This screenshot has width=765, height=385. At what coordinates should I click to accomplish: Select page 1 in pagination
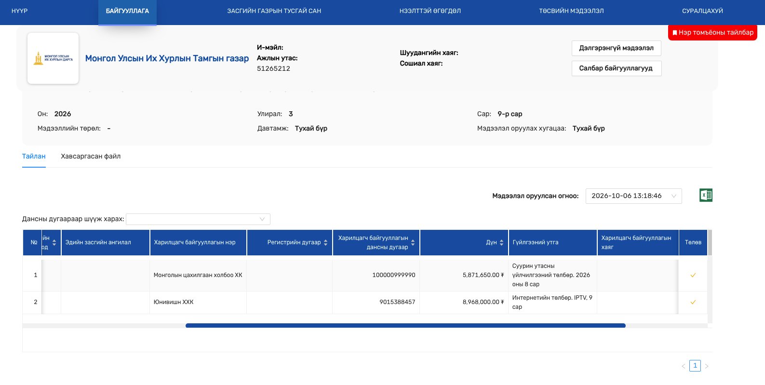tap(695, 366)
